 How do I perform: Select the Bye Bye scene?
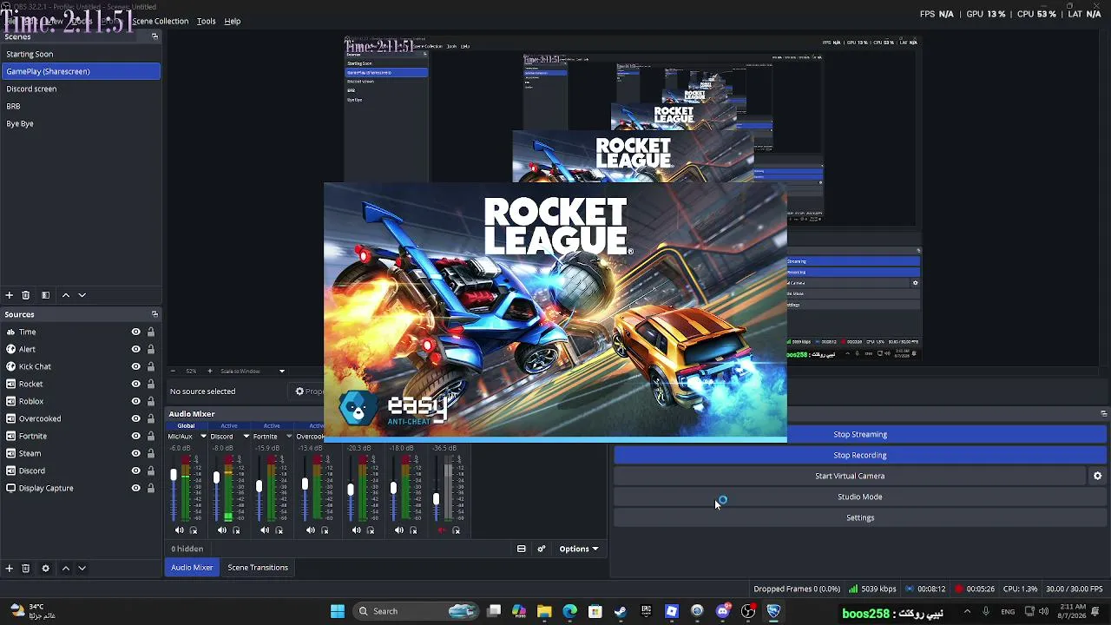81,123
